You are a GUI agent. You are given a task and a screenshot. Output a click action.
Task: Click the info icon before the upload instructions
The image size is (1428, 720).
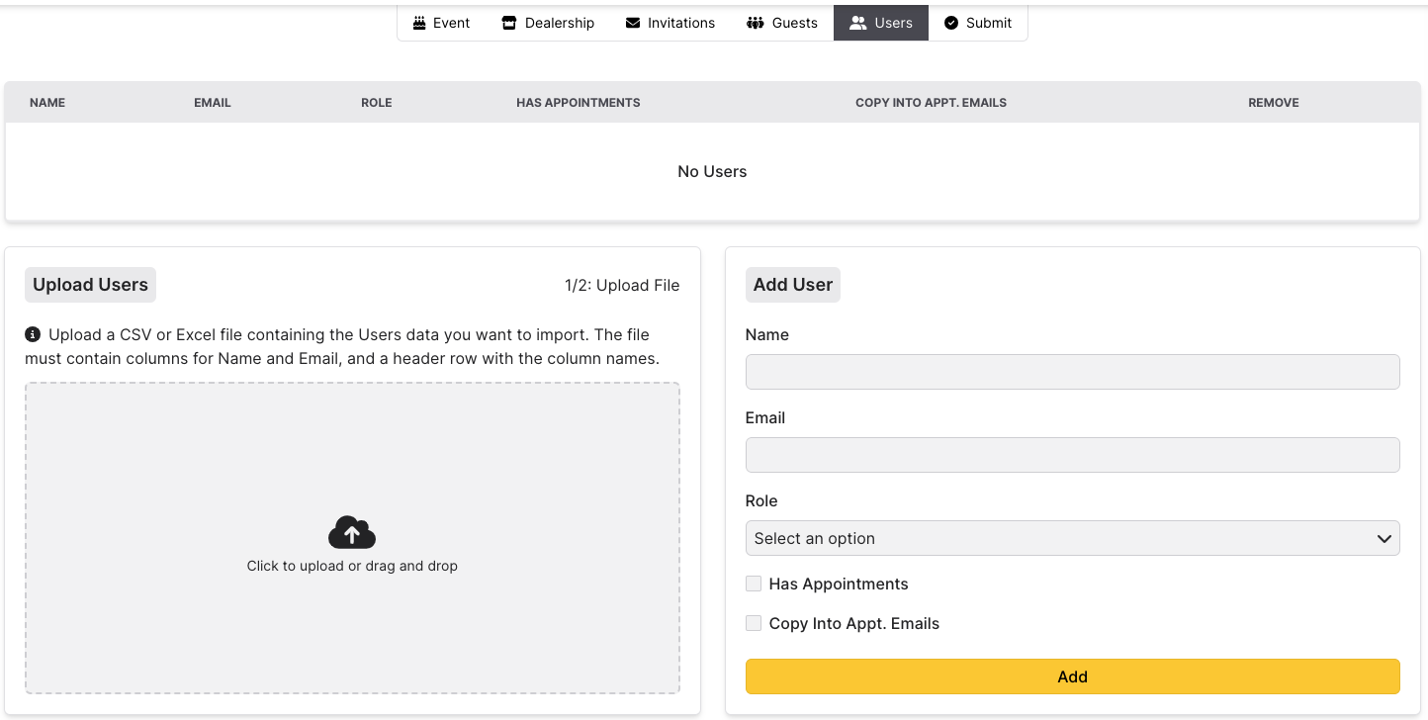(32, 333)
